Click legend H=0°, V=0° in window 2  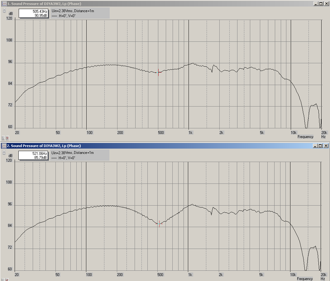point(67,158)
